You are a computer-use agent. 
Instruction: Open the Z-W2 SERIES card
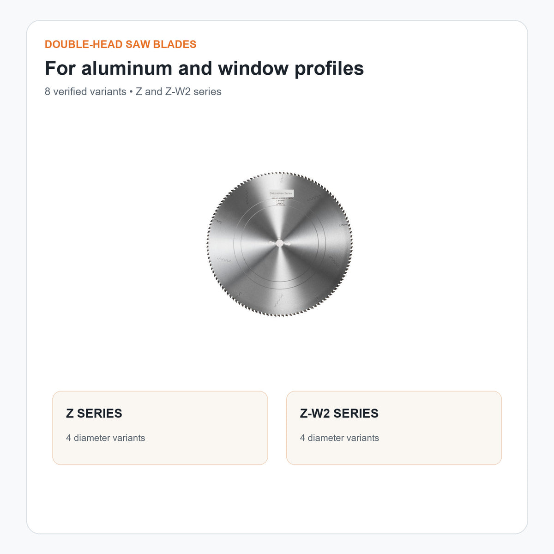coord(394,428)
